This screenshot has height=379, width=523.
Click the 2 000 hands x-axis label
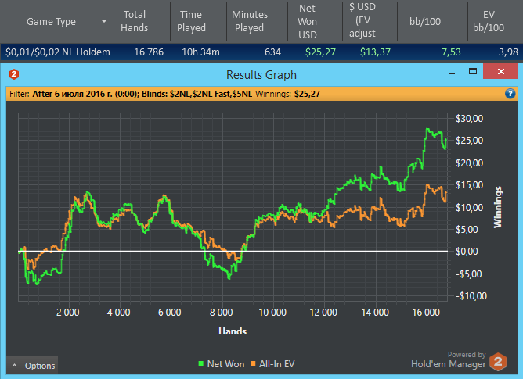pyautogui.click(x=67, y=313)
